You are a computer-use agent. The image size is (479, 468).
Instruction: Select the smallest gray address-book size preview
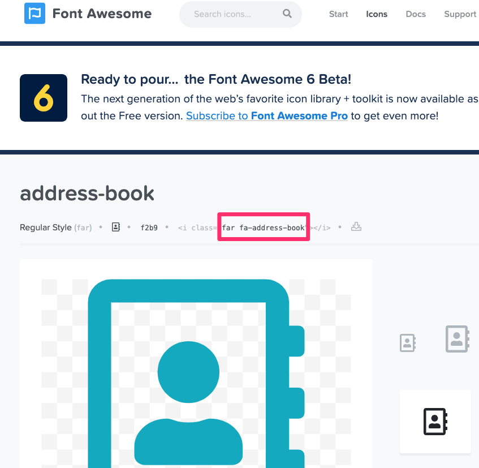(408, 343)
